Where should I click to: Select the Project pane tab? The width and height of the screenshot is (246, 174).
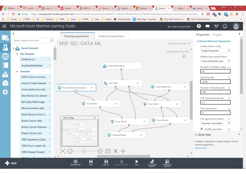click(x=217, y=35)
